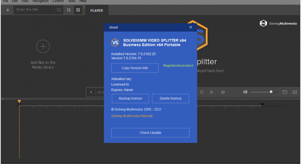Open the Control menu
This screenshot has width=301, height=164.
[x=58, y=1]
